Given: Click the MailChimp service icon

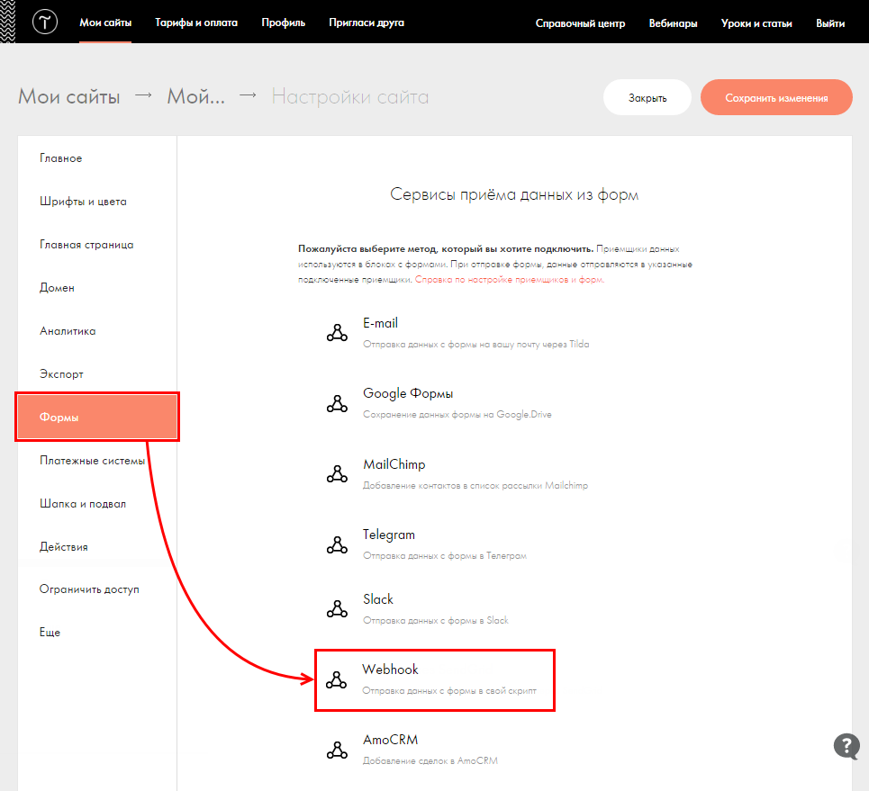Looking at the screenshot, I should pos(336,474).
